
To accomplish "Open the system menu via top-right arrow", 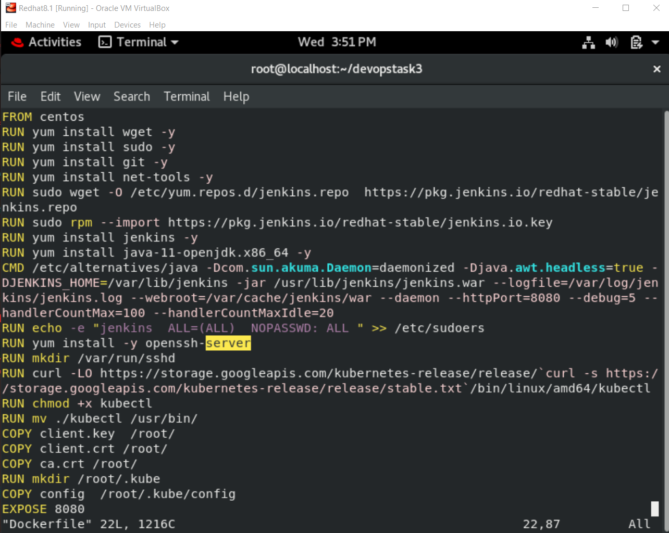I will (x=654, y=42).
